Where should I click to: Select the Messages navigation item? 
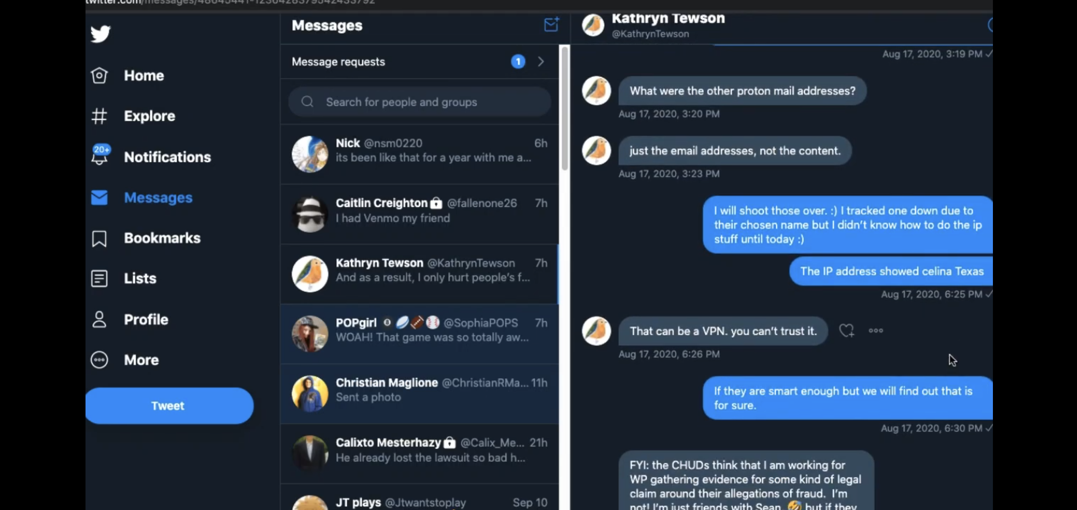click(x=142, y=198)
